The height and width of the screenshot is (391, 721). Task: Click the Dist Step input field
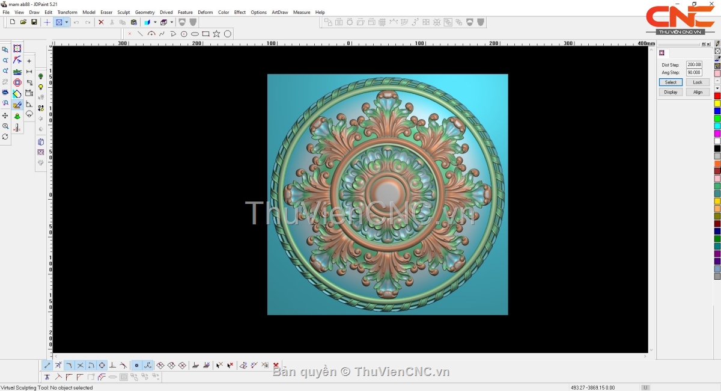click(694, 64)
